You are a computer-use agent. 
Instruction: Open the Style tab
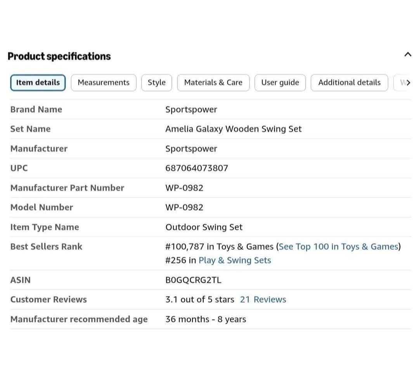tap(157, 83)
